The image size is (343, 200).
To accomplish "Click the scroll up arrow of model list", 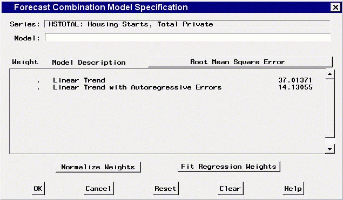I will pos(329,74).
